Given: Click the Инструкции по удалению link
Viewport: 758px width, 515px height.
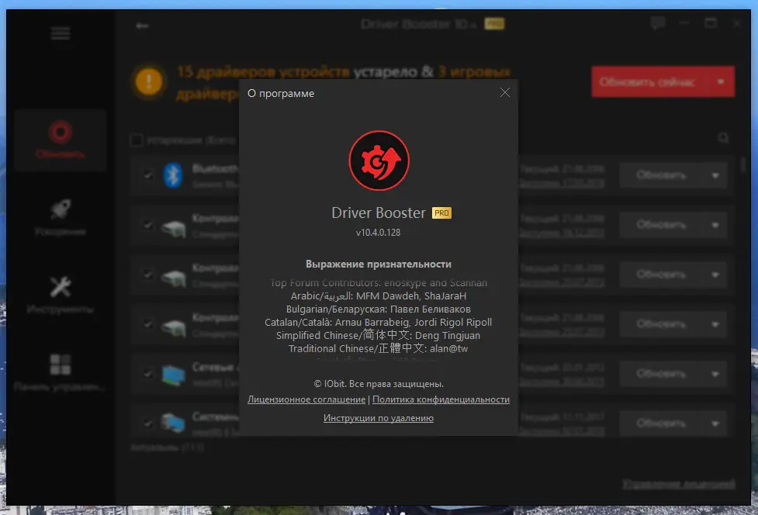Looking at the screenshot, I should point(378,418).
